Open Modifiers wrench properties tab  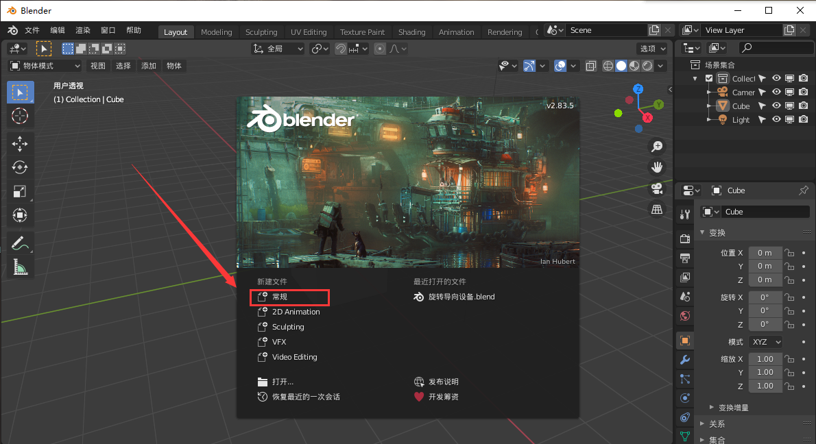coord(685,360)
